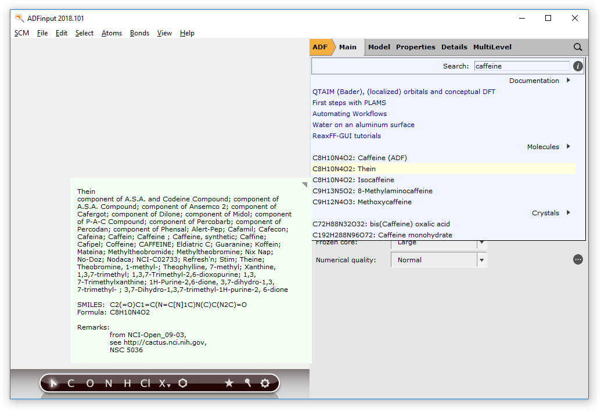Choose the Hydrogen (H) atom tool
601x412 pixels.
click(128, 384)
